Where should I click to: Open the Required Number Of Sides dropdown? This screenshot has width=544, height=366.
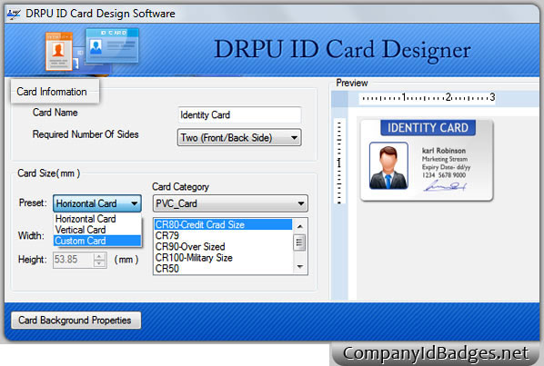tap(239, 138)
